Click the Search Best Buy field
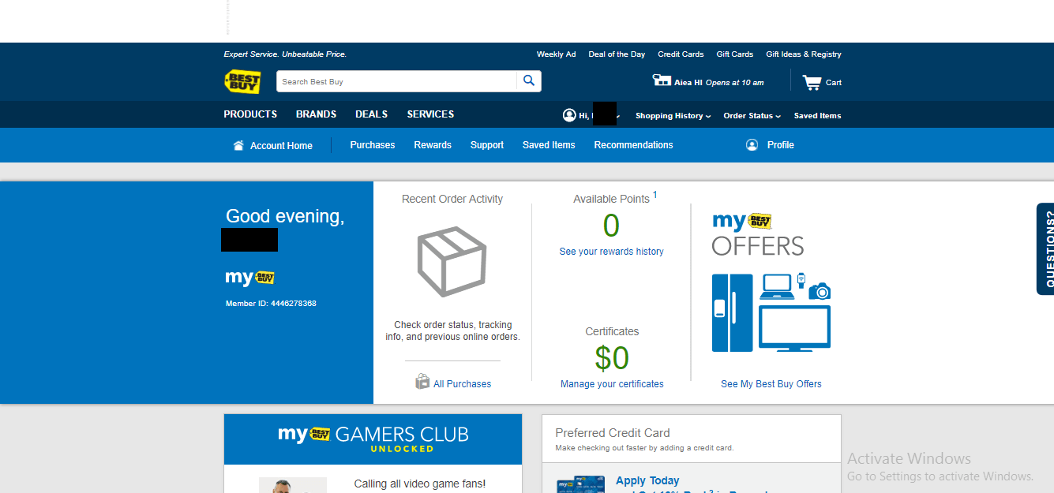Viewport: 1054px width, 493px height. click(x=397, y=81)
